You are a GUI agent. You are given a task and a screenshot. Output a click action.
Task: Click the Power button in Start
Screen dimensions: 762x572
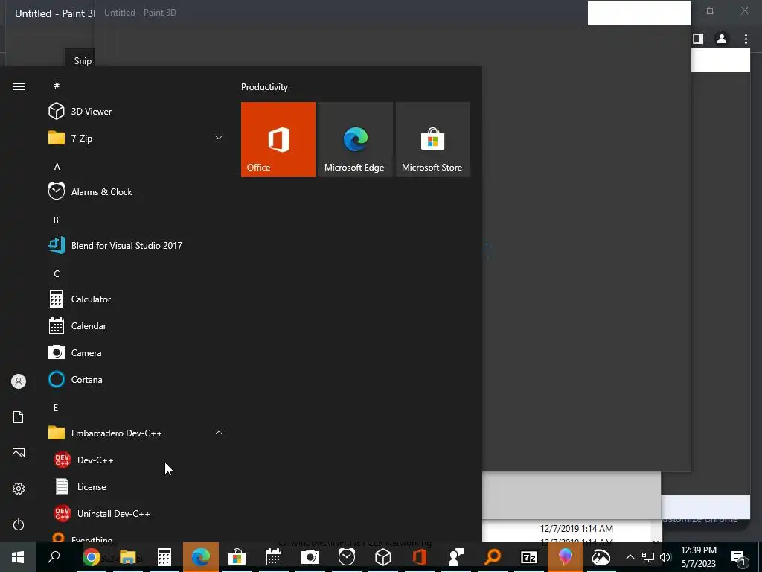[x=19, y=524]
